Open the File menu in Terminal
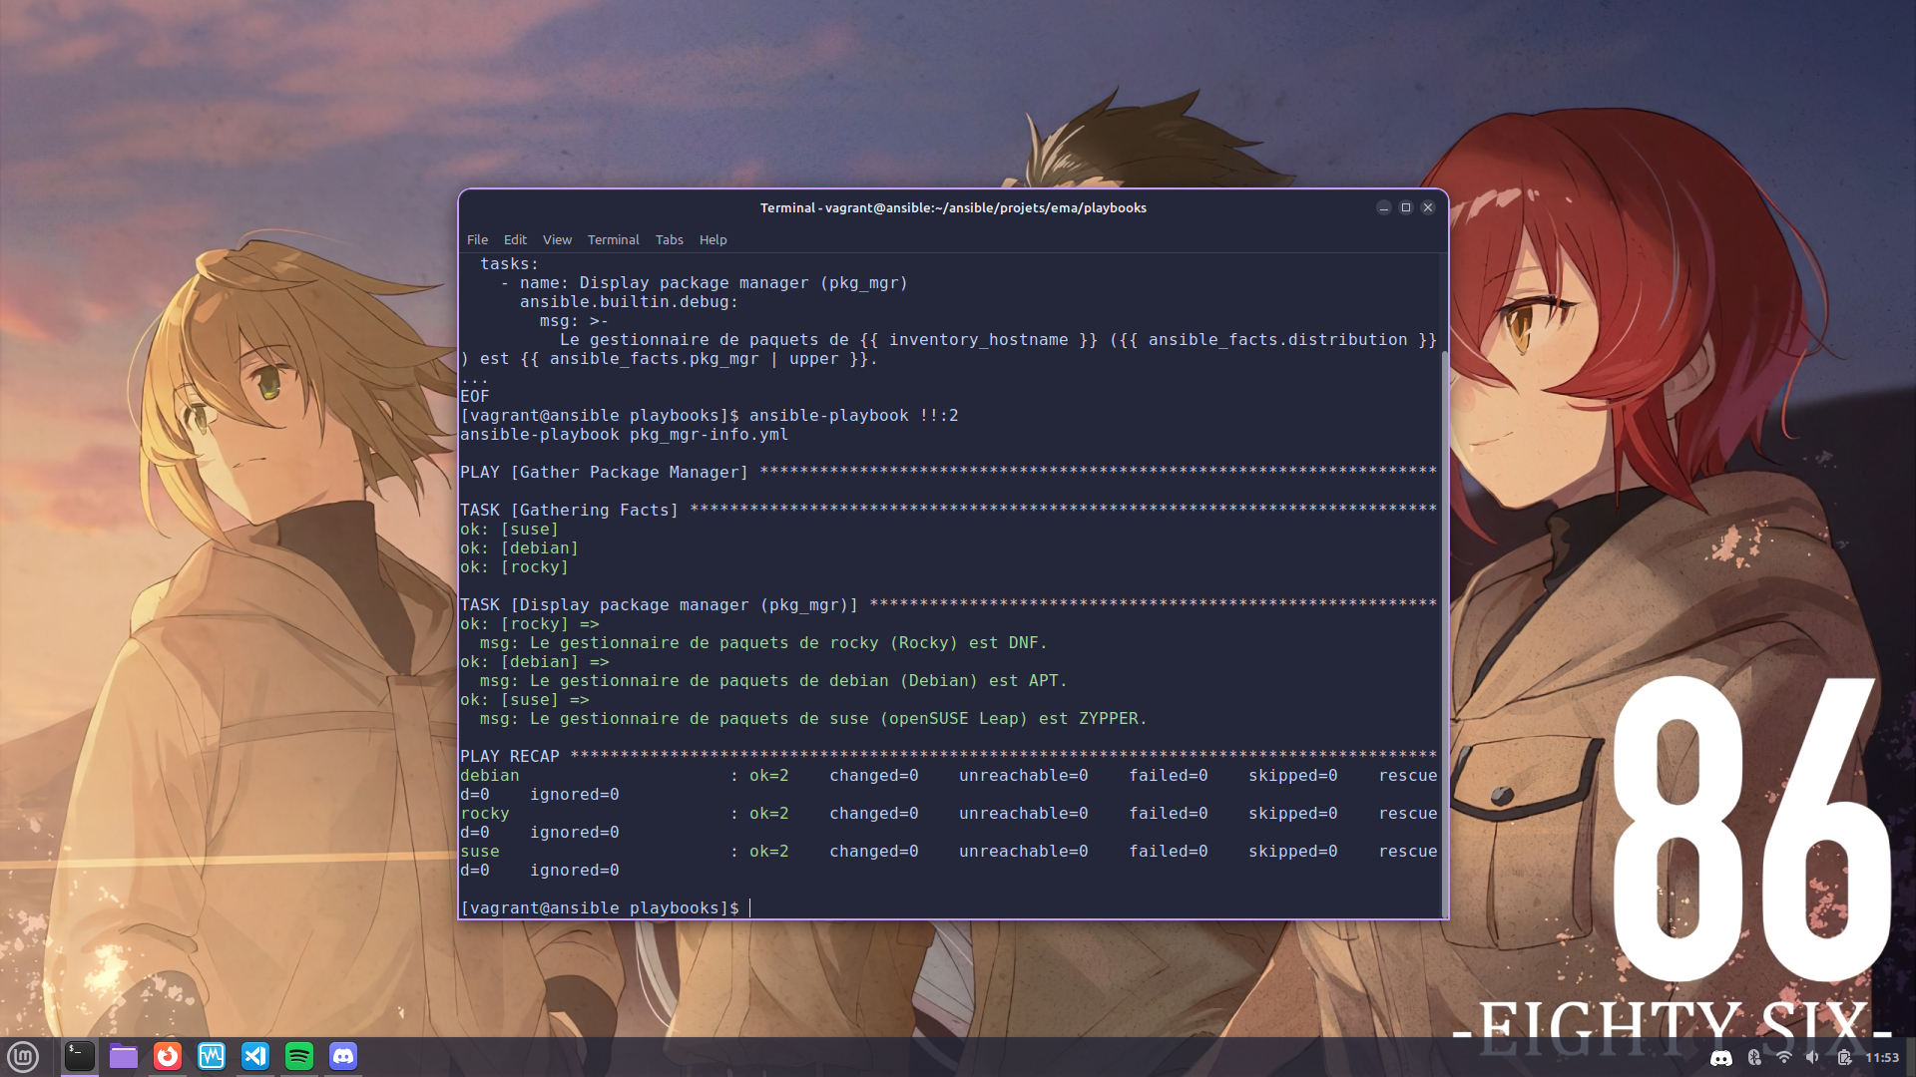The width and height of the screenshot is (1916, 1077). [477, 240]
